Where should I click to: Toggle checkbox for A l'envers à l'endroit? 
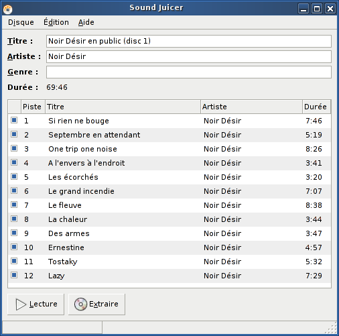click(x=14, y=162)
